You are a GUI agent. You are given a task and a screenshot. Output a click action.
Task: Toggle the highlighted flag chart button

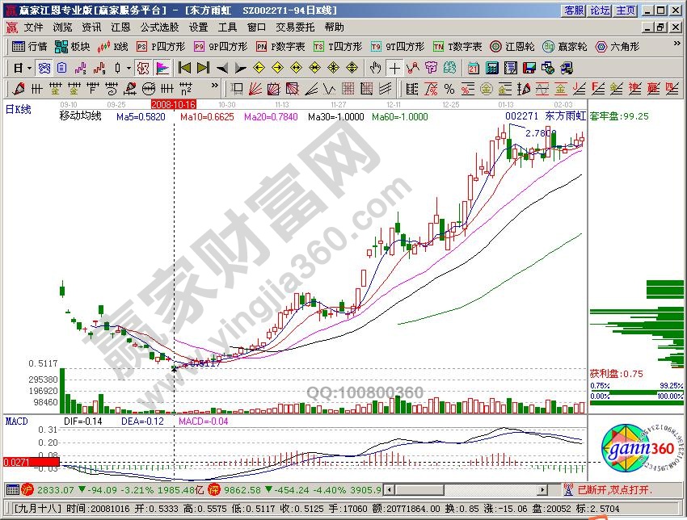point(161,68)
